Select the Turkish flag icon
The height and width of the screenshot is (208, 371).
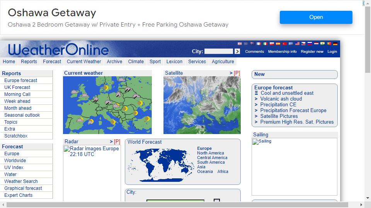pos(285,44)
